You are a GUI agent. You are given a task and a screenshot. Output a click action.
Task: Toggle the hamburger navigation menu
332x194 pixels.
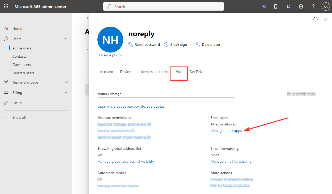6,18
